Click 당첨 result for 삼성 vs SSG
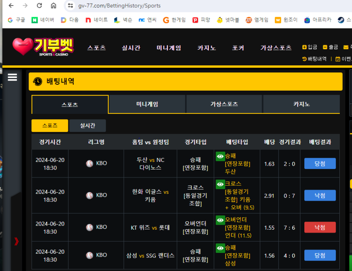The image size is (352, 271). pyautogui.click(x=320, y=255)
